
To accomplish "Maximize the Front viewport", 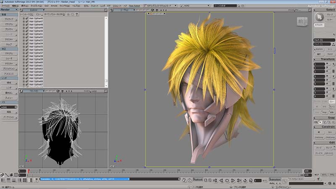I will [x=106, y=91].
